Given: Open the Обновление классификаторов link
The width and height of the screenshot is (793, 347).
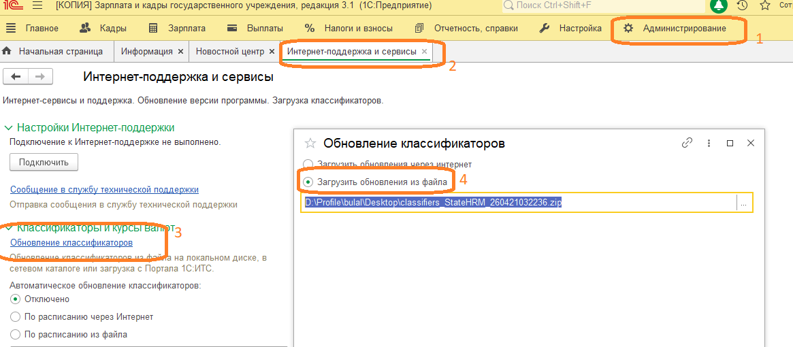Looking at the screenshot, I should coord(71,242).
